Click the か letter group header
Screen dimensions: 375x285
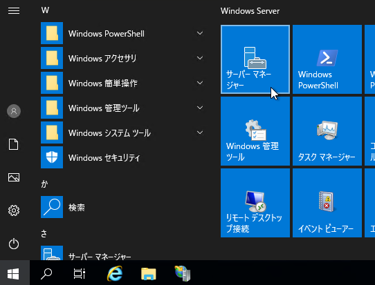(x=44, y=184)
